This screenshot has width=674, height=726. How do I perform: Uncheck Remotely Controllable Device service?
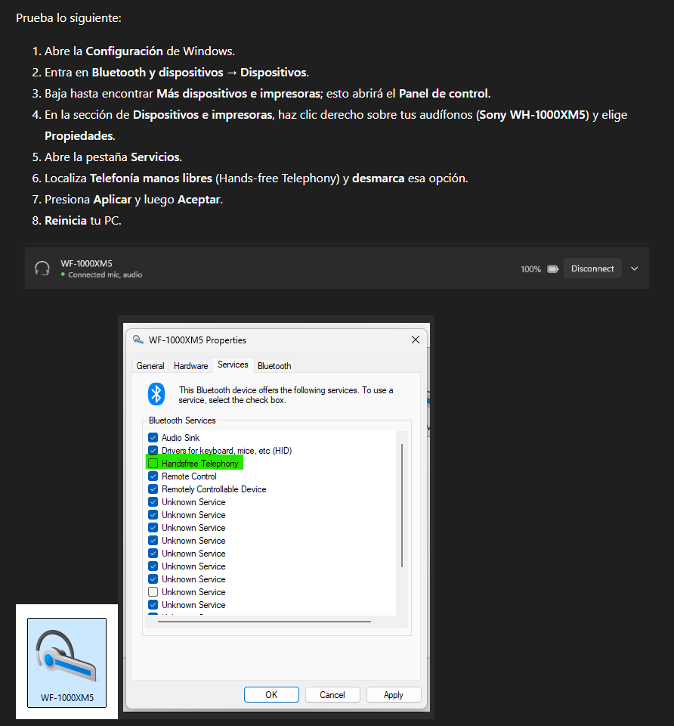(153, 489)
